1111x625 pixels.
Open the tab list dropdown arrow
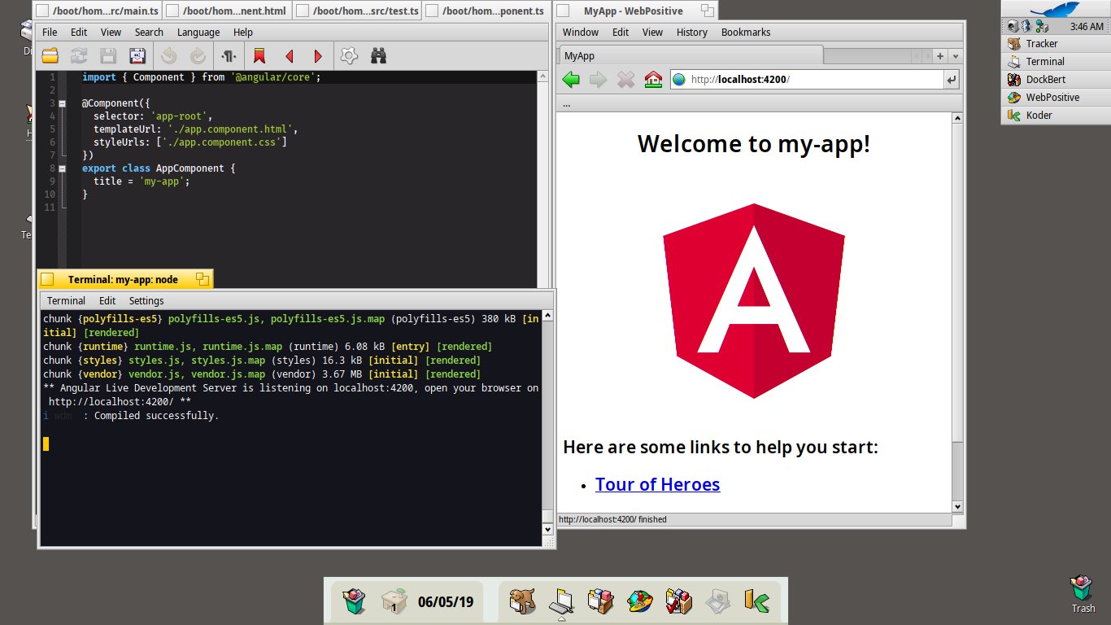pyautogui.click(x=956, y=56)
